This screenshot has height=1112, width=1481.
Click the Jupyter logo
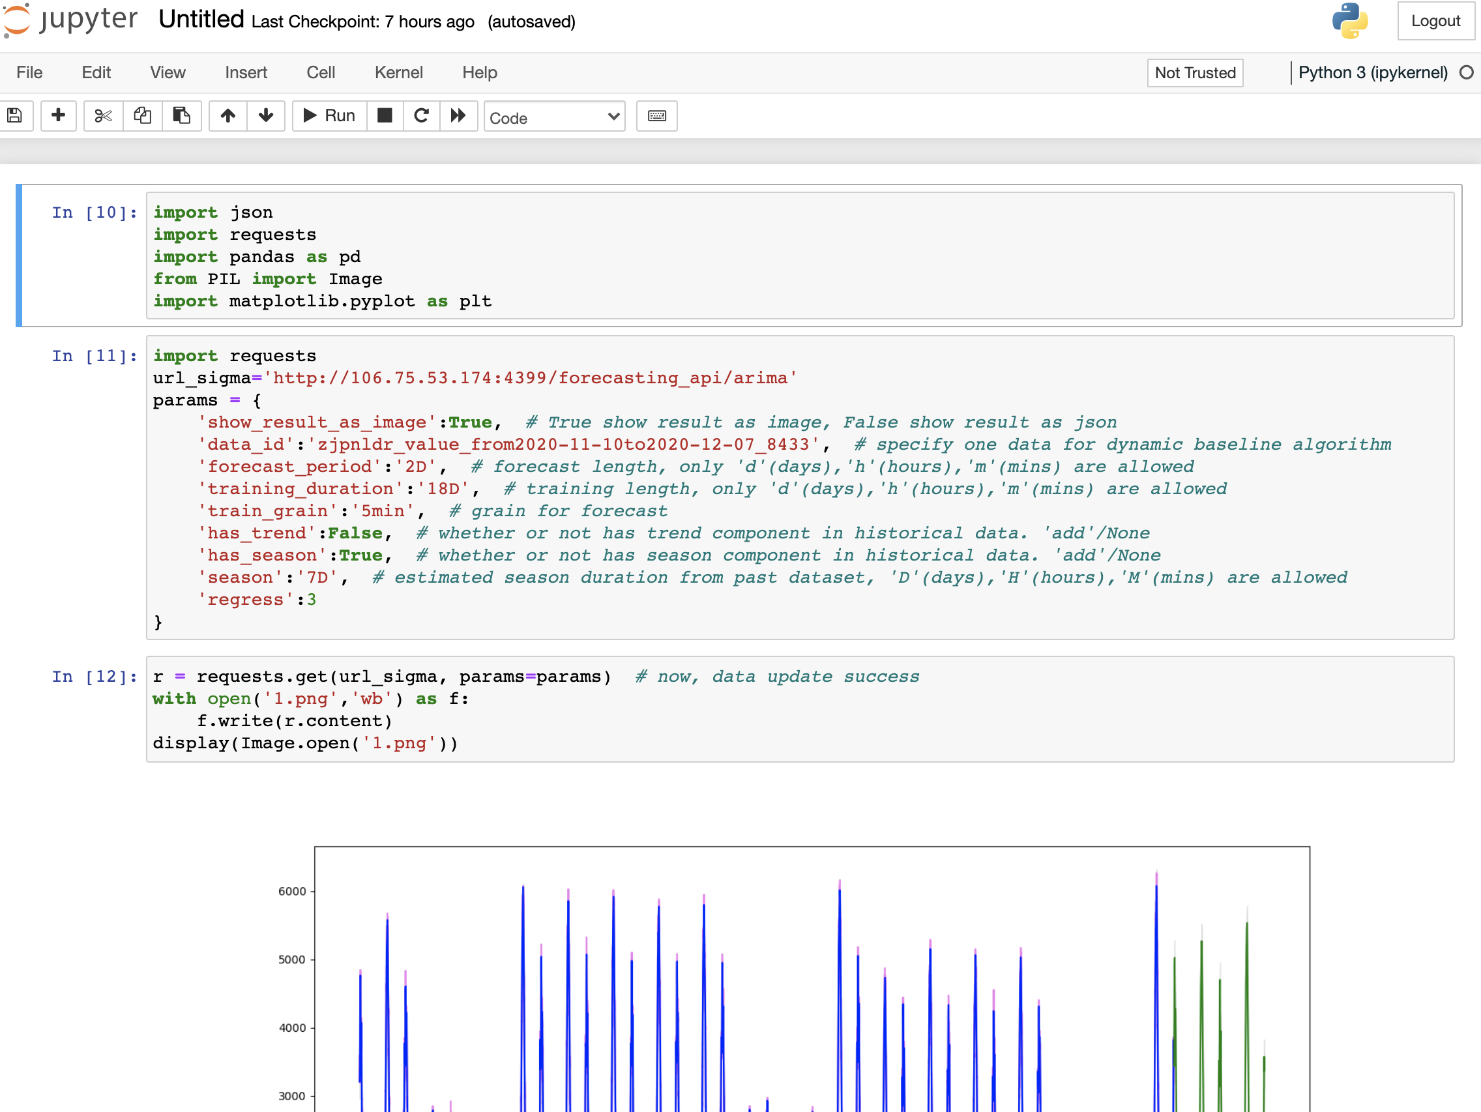coord(70,20)
